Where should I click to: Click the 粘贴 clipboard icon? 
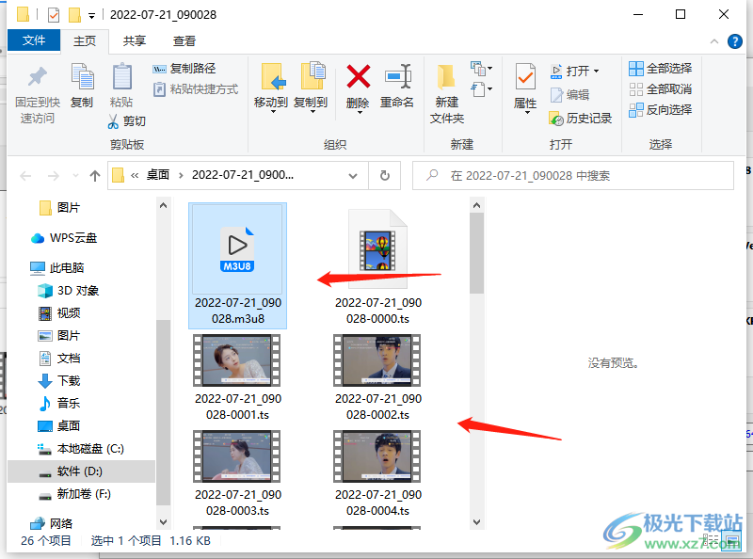(x=122, y=77)
